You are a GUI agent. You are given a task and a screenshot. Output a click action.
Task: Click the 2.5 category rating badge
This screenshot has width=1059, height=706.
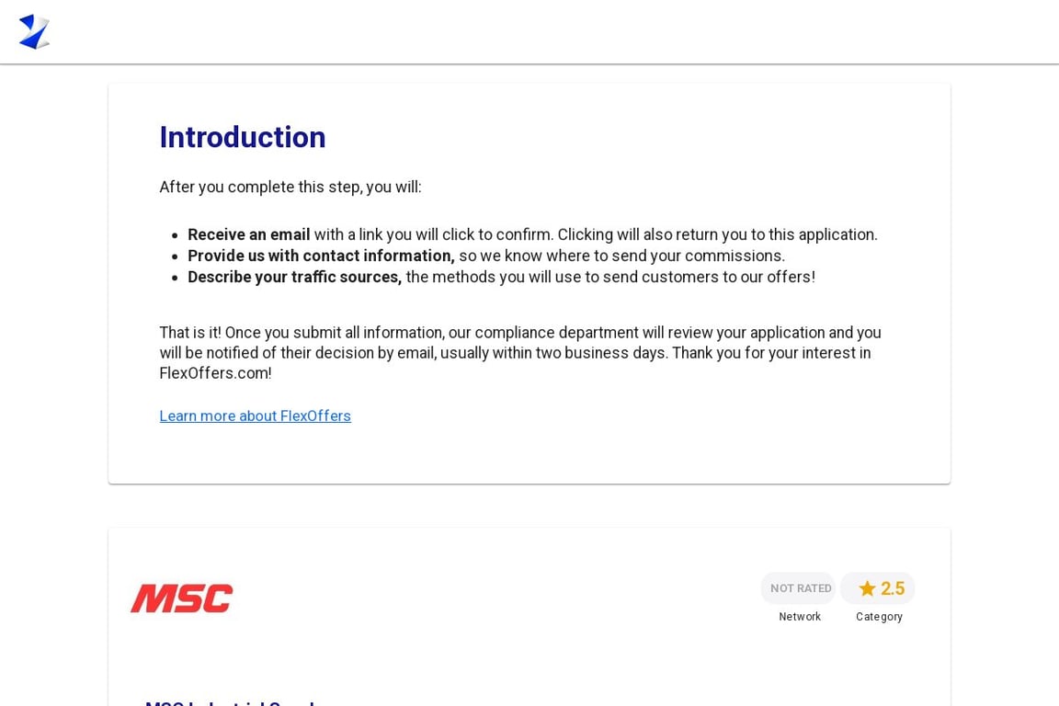pyautogui.click(x=878, y=588)
